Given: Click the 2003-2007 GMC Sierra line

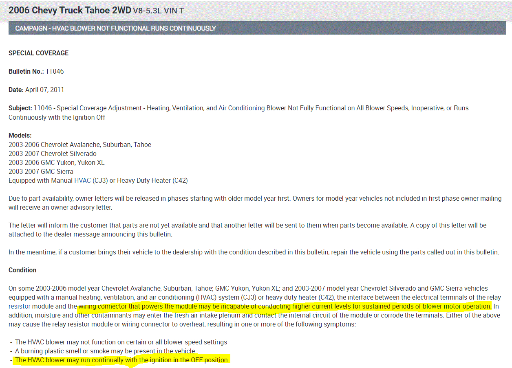Looking at the screenshot, I should [x=41, y=171].
